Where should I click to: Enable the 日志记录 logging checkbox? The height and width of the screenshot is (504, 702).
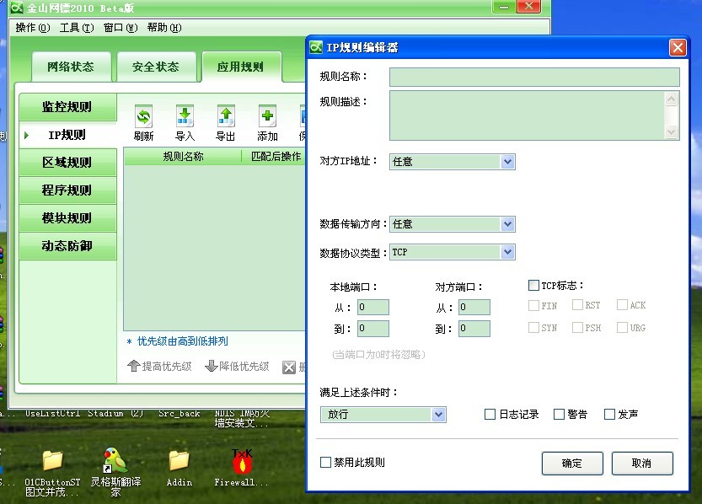click(490, 414)
